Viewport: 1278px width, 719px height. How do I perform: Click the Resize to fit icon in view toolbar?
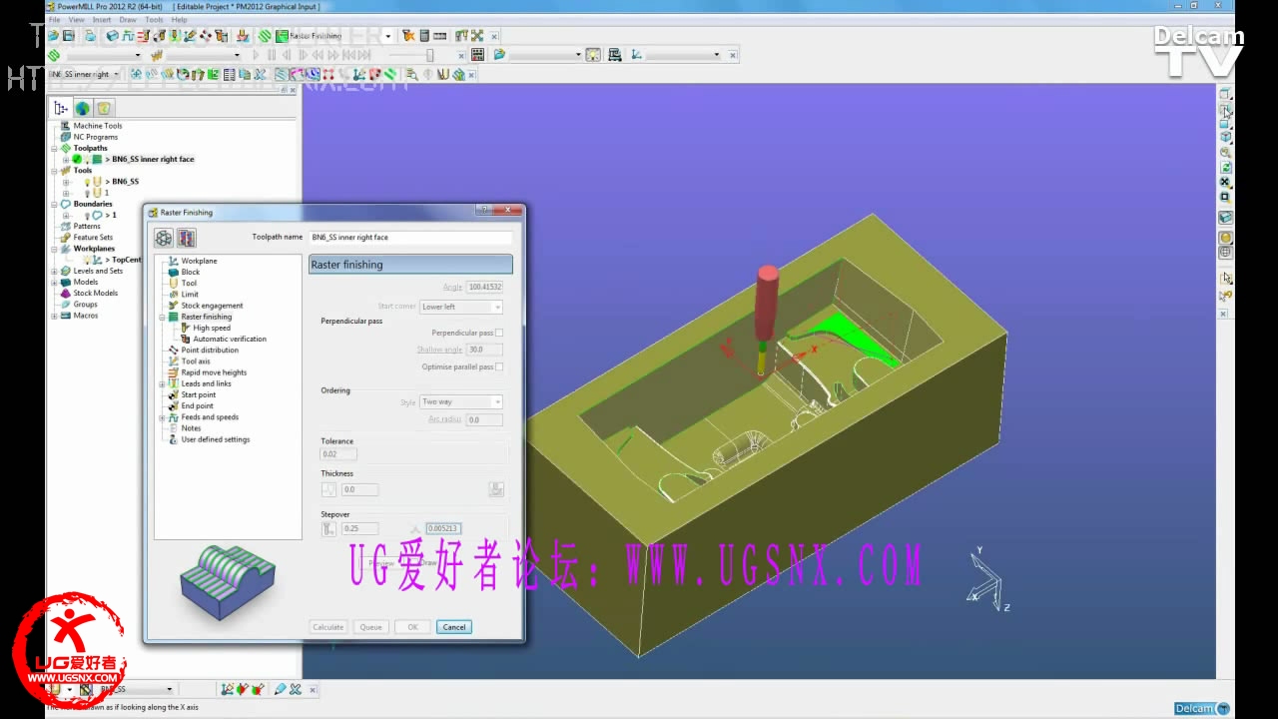(x=1226, y=182)
